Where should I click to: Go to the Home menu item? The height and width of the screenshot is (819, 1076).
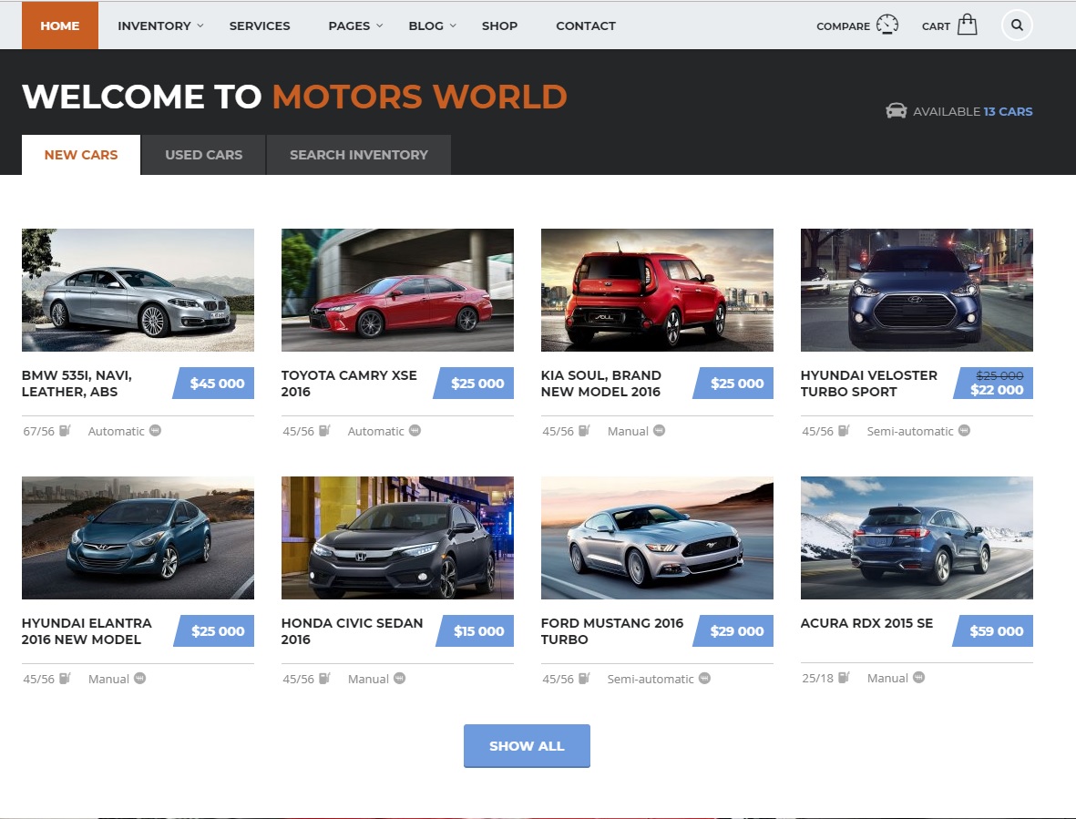[60, 26]
